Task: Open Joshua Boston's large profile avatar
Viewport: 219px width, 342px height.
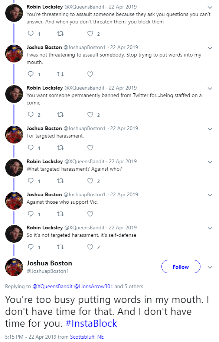Action: [x=14, y=267]
